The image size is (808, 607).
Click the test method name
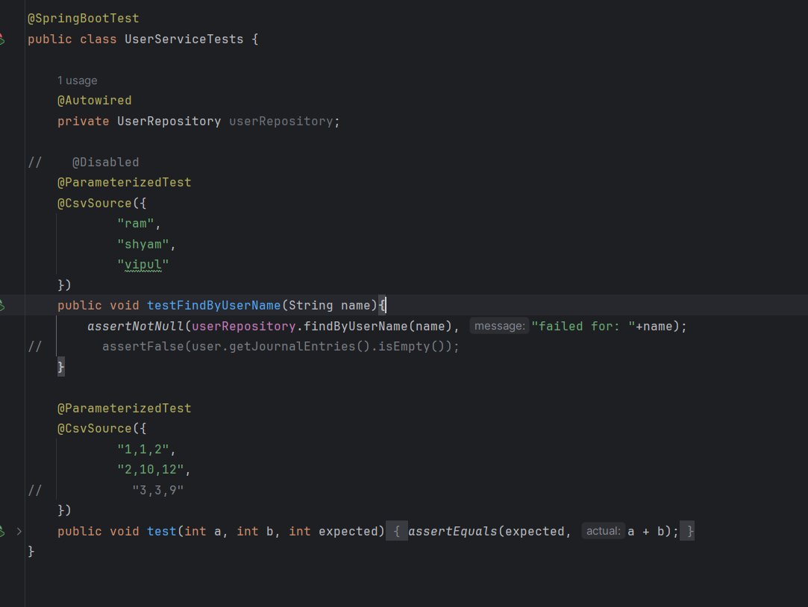pyautogui.click(x=161, y=532)
